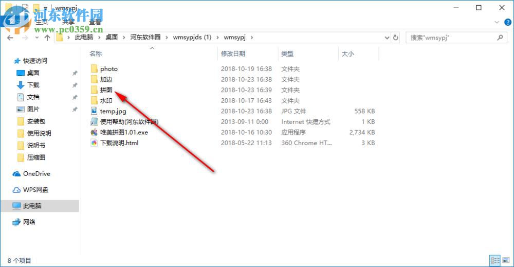Expand breadcrumb arrow after 桌面
The image size is (514, 267).
click(124, 38)
